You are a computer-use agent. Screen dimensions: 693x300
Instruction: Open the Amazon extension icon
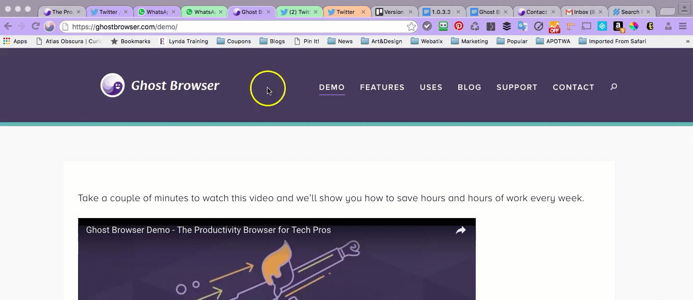click(x=618, y=27)
